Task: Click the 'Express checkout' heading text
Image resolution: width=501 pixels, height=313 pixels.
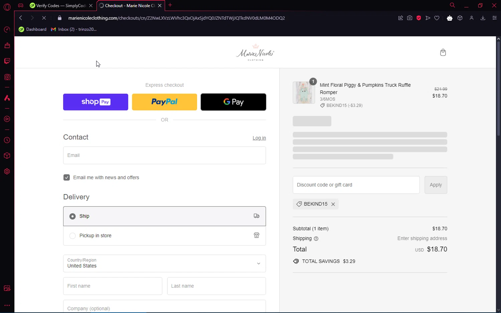Action: (x=164, y=85)
